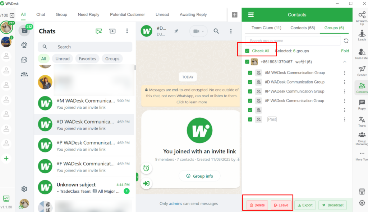The width and height of the screenshot is (368, 212).
Task: Search within the current chat
Action: pyautogui.click(x=216, y=31)
